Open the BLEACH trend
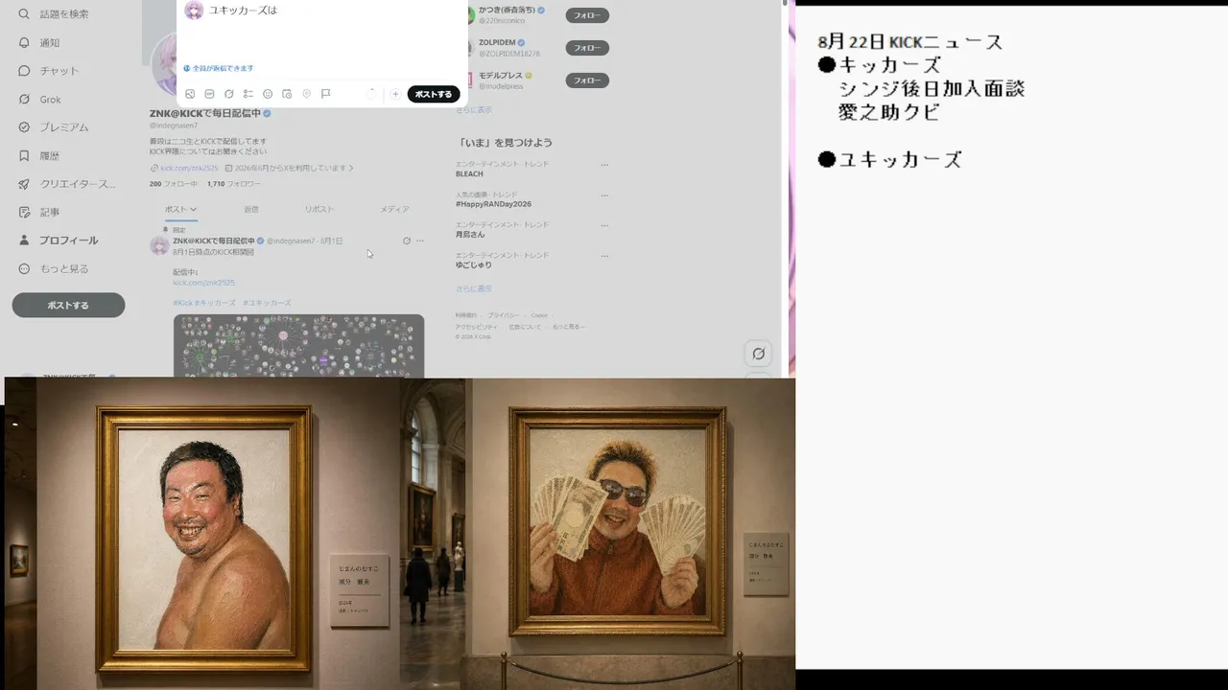The height and width of the screenshot is (690, 1228). 470,173
